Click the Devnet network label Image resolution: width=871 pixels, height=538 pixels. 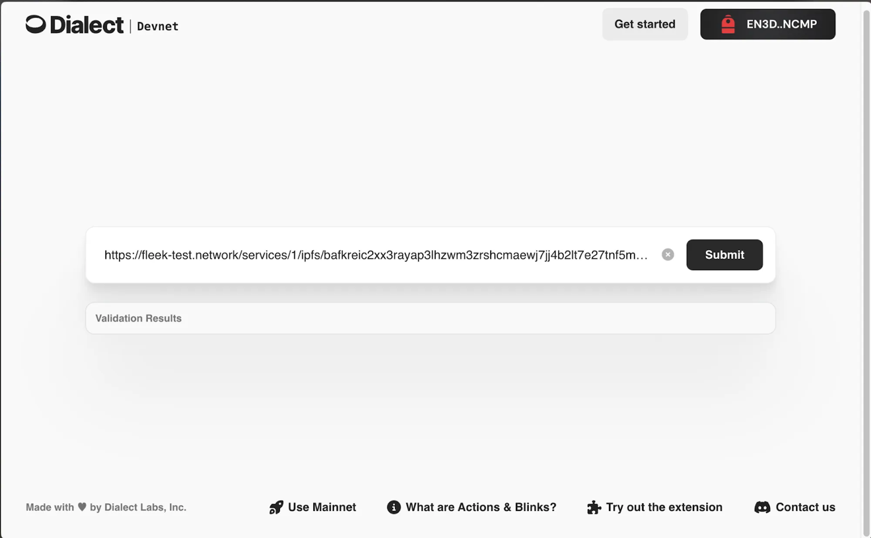click(x=158, y=27)
